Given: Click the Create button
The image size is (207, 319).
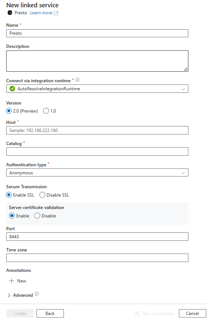Looking at the screenshot, I should point(20,313).
